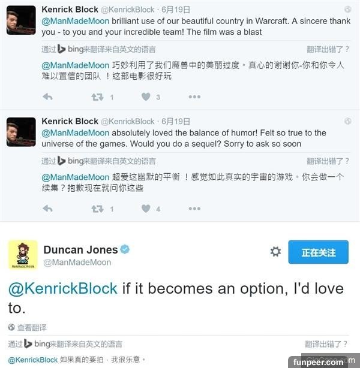This screenshot has height=368, width=360.
Task: Reply to the sequel question tweet
Action: 48,209
